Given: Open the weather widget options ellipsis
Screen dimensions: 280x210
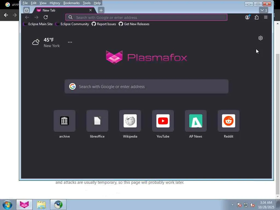Looking at the screenshot, I should coord(70,42).
